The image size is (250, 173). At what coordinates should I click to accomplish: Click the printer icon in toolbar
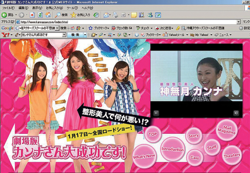tap(115, 15)
